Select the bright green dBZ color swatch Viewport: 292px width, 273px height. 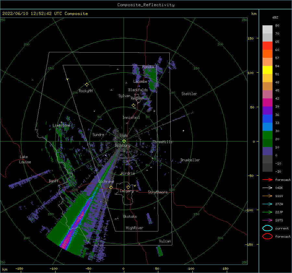point(267,135)
